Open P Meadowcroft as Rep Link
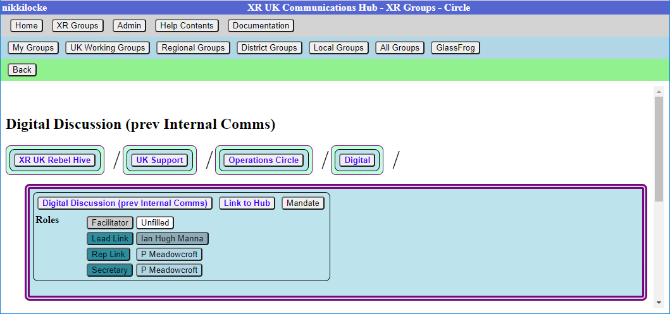This screenshot has width=670, height=314. point(169,254)
